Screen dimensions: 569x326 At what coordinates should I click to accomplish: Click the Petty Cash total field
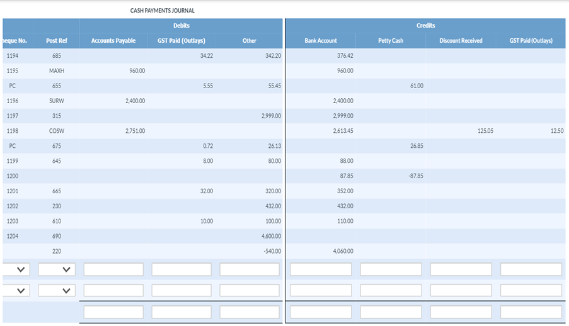click(x=391, y=312)
